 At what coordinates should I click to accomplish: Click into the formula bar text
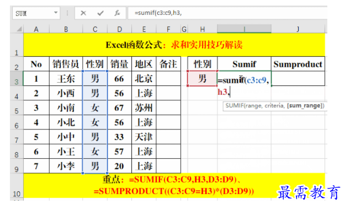pyautogui.click(x=227, y=13)
